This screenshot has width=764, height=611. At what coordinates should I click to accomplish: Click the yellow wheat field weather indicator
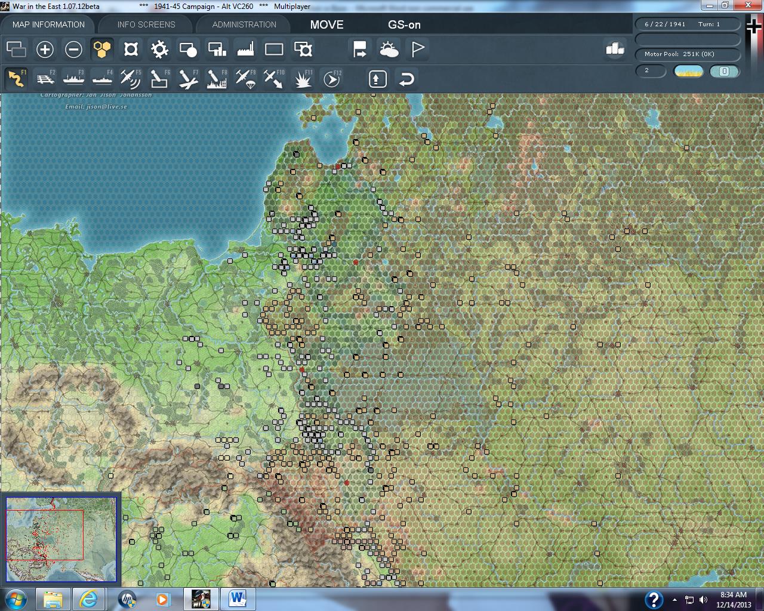click(688, 71)
